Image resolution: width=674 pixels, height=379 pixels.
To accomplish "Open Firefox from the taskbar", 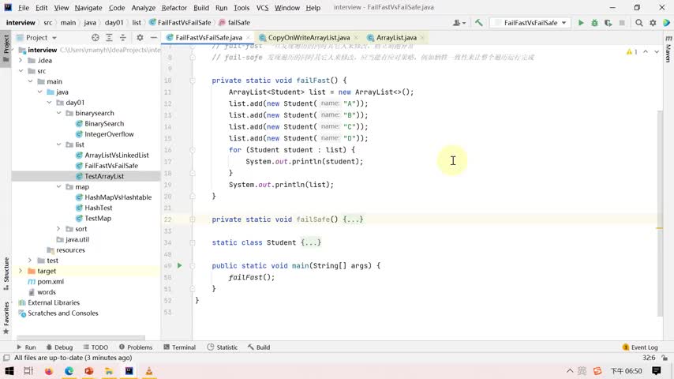I will 49,371.
